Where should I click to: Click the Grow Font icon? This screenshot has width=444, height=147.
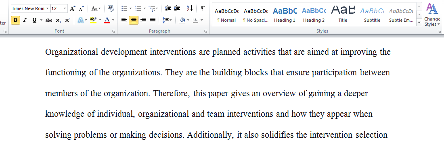[73, 8]
